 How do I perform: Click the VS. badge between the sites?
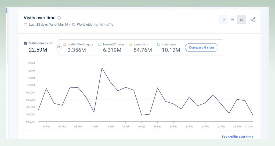click(x=59, y=47)
